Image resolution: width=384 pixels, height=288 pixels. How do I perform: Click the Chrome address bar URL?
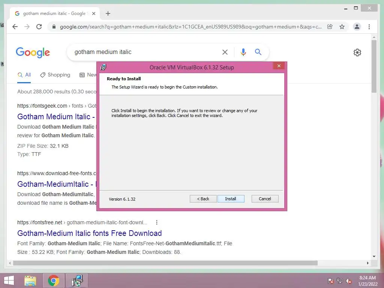pyautogui.click(x=190, y=27)
